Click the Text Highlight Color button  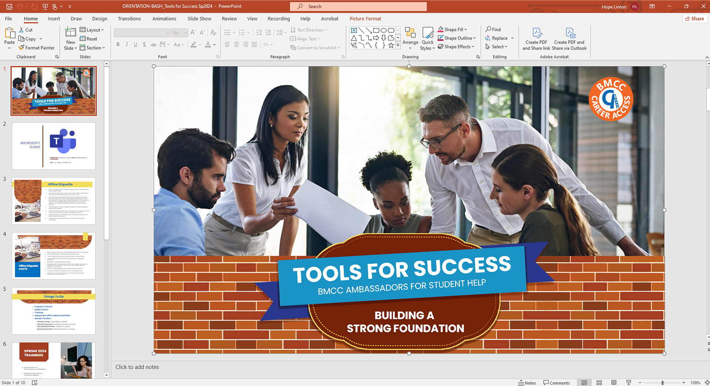[193, 44]
